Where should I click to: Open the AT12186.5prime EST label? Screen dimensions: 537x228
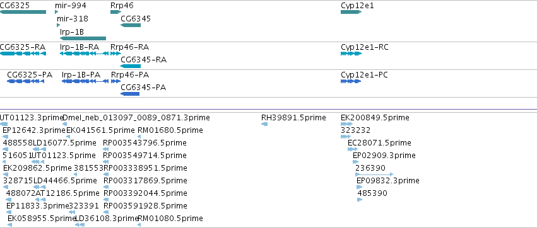68,193
